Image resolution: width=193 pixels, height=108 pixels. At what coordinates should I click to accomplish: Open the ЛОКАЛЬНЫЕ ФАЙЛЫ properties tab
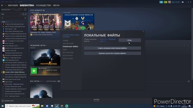coord(70,46)
